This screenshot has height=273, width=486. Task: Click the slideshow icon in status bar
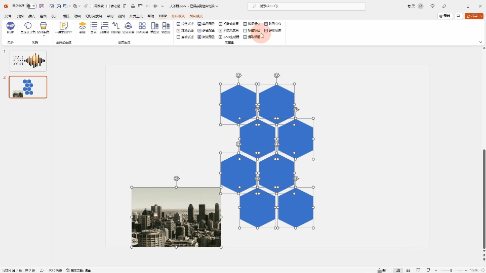click(x=428, y=270)
